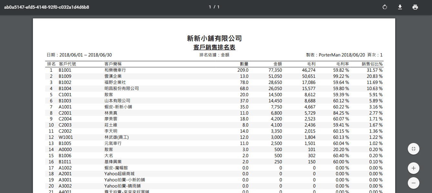Select customer name 基烽興業
The height and width of the screenshot is (193, 432).
[113, 162]
